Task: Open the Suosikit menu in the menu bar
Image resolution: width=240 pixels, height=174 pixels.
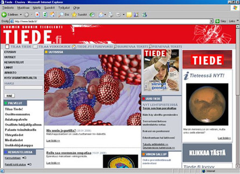Action: [49, 8]
